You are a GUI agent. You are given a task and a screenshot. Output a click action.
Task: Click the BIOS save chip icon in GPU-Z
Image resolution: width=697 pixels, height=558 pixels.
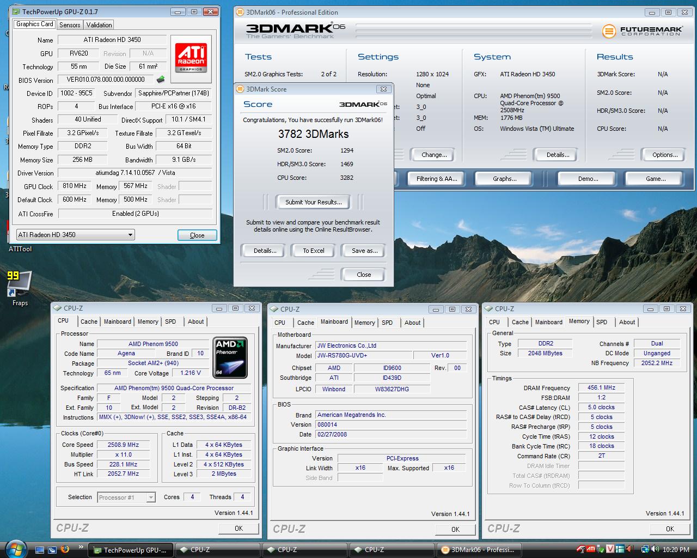click(x=160, y=80)
